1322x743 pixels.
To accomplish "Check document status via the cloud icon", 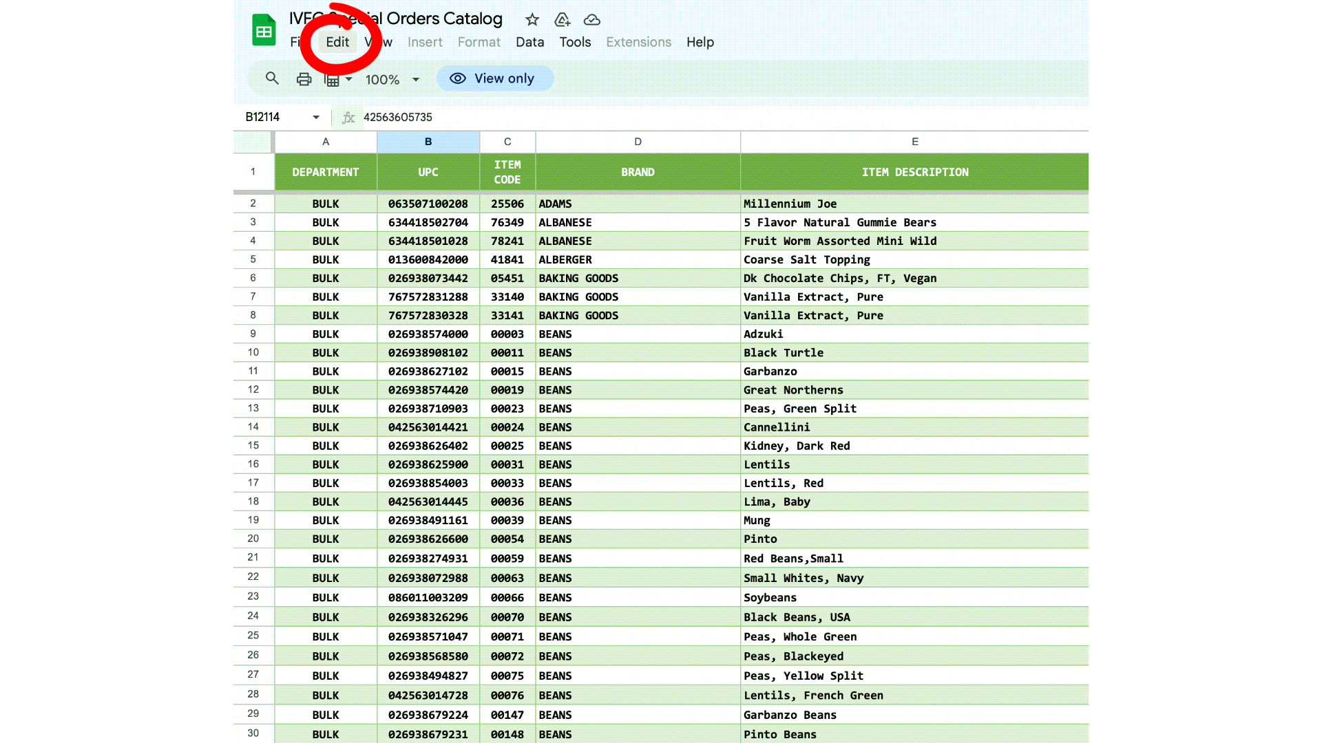I will [592, 19].
